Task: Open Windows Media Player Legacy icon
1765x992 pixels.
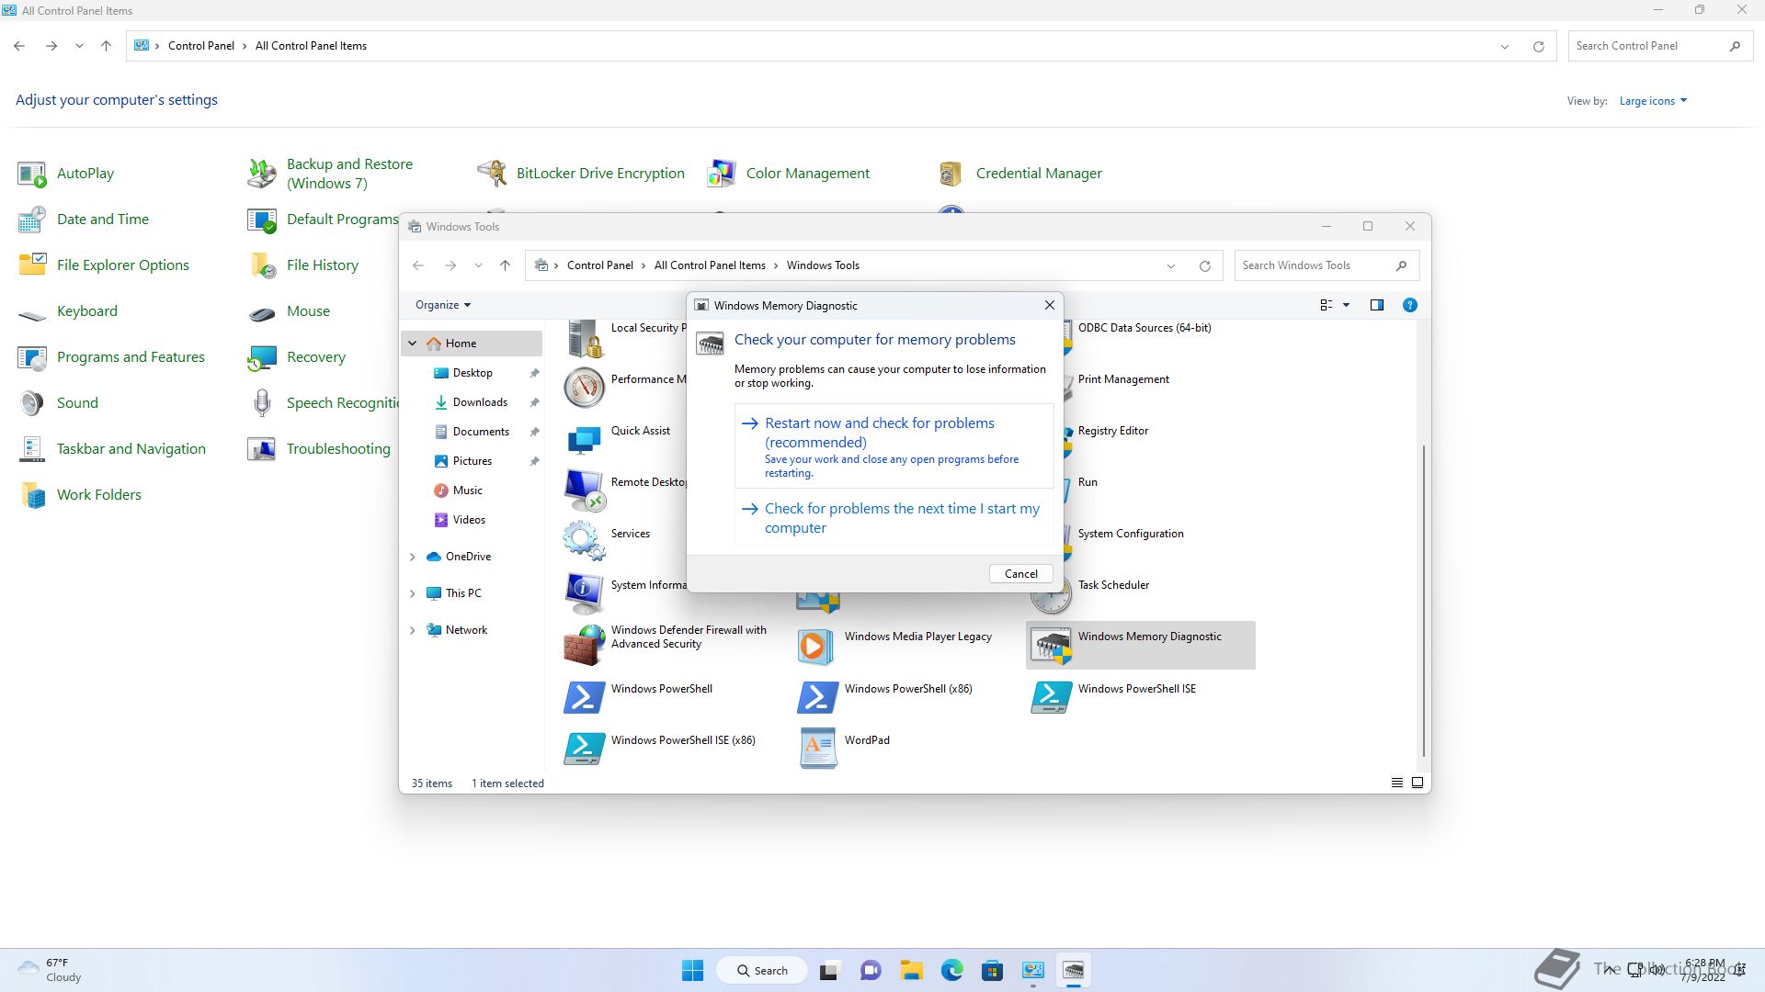Action: [817, 646]
